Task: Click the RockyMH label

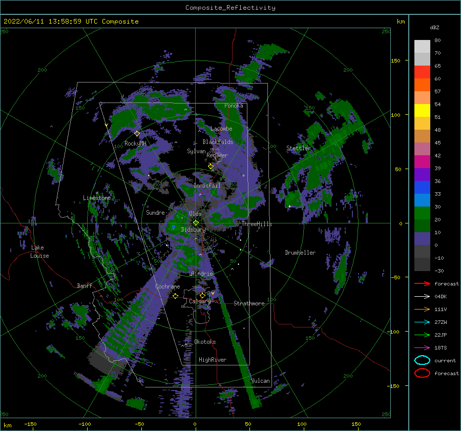Action: pos(135,143)
